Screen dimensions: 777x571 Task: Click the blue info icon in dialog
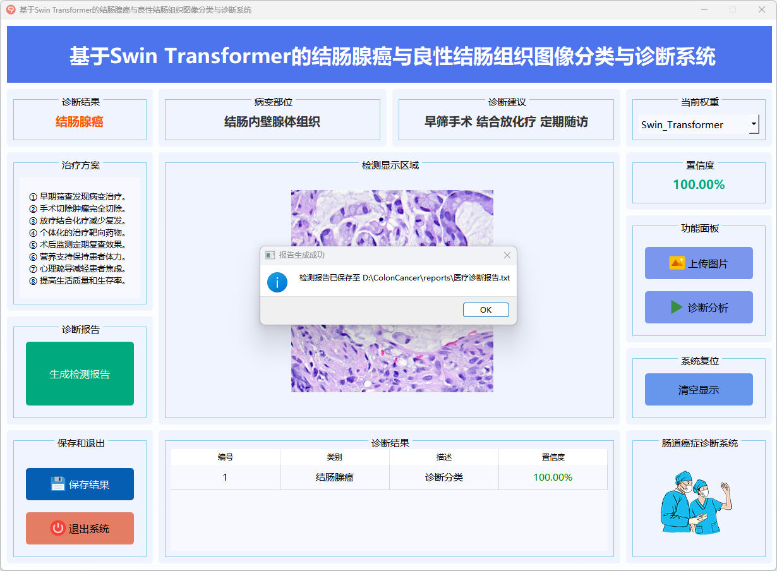pos(277,282)
